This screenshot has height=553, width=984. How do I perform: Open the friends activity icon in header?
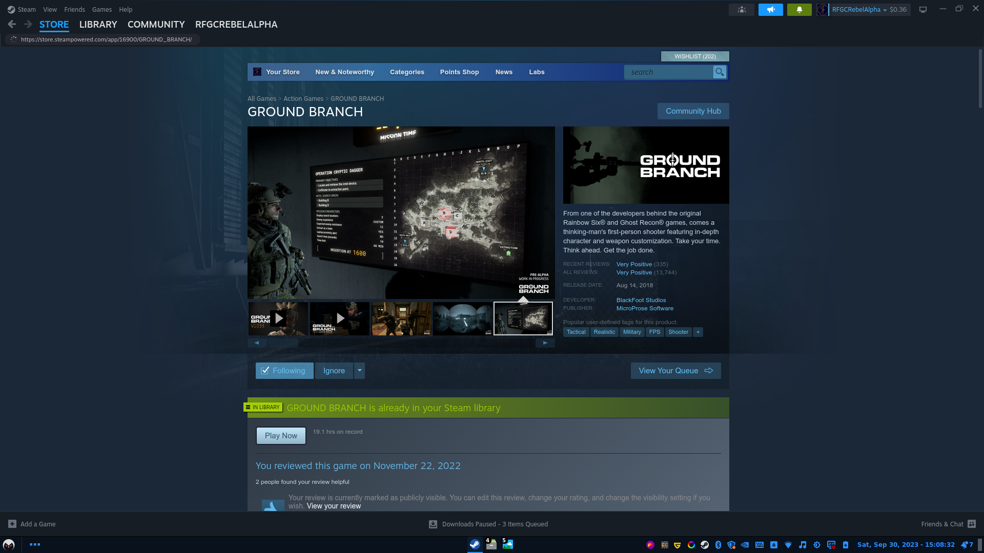[x=741, y=10]
